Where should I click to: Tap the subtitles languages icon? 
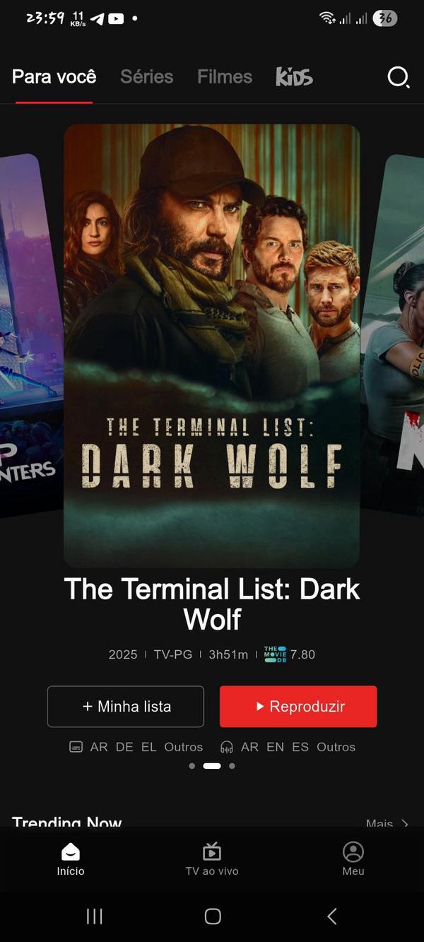click(x=76, y=747)
